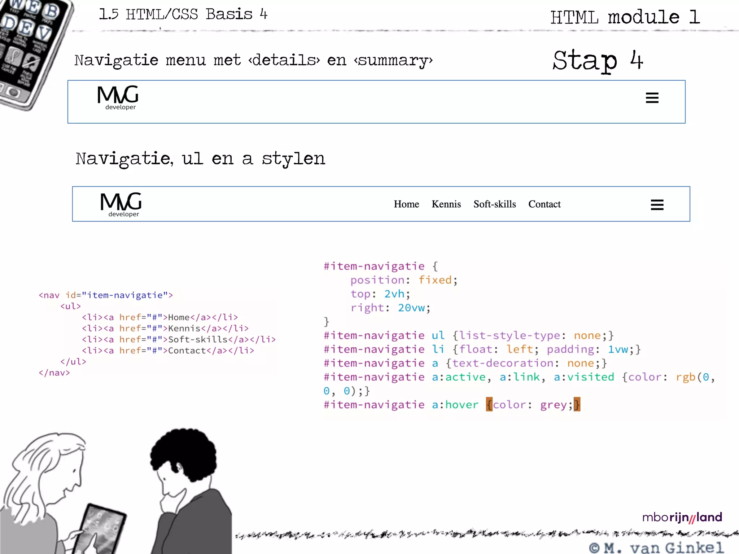Click the CSS line 'right: 20vw;'
Viewport: 739px width, 554px height.
pyautogui.click(x=390, y=308)
